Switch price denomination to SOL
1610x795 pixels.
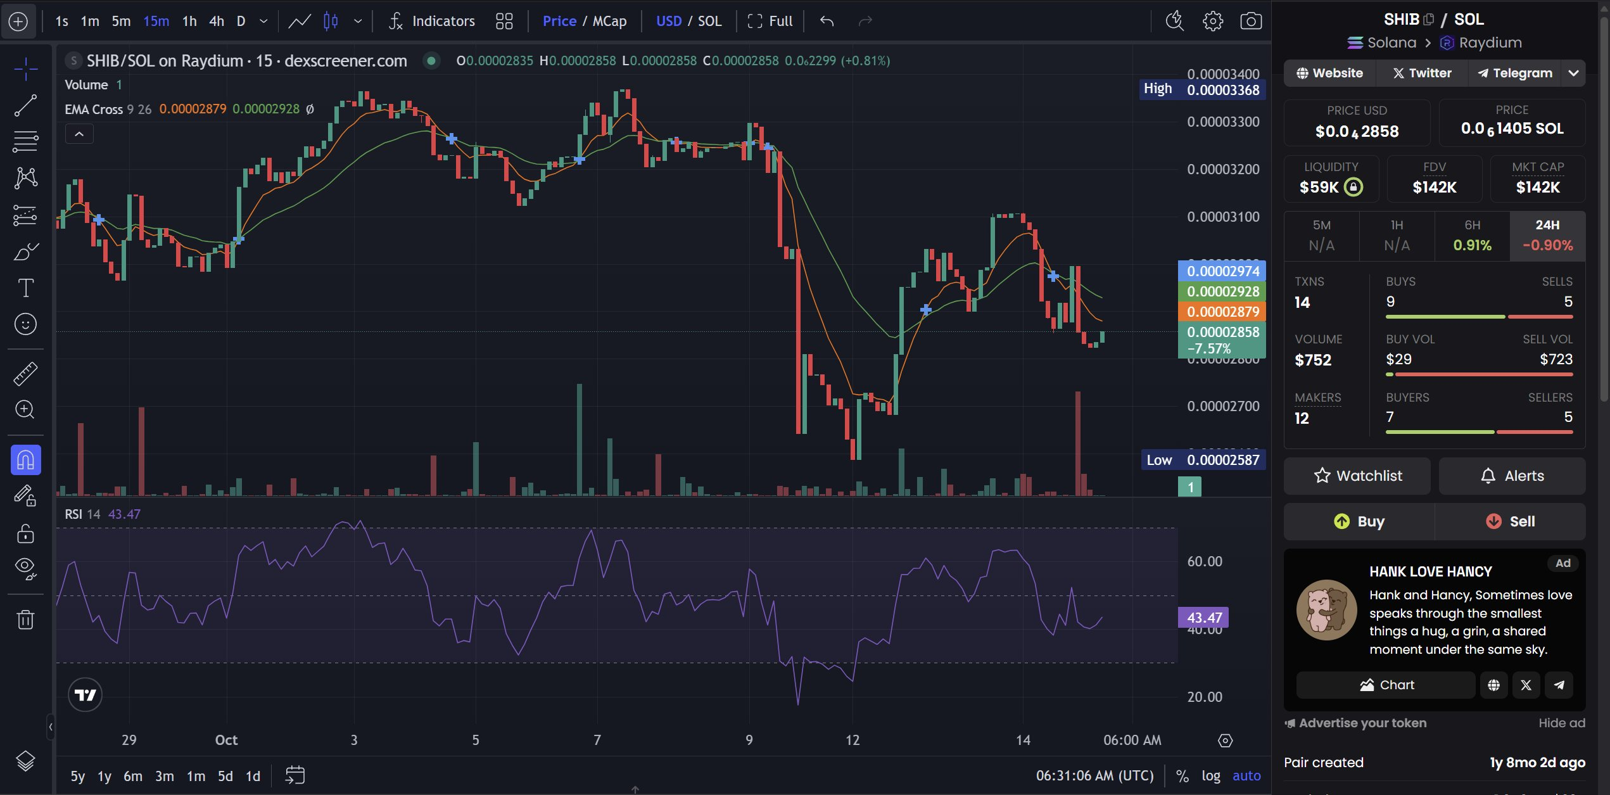click(711, 21)
